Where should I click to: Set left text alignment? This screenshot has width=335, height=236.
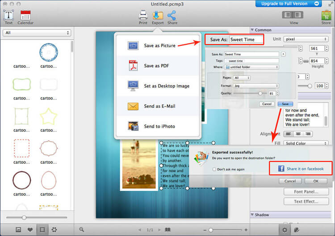[289, 134]
